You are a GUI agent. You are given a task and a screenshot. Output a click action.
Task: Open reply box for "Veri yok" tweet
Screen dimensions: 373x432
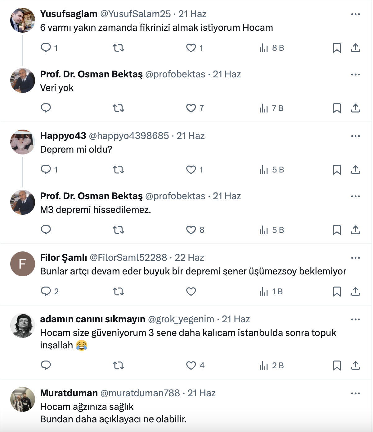pyautogui.click(x=46, y=108)
